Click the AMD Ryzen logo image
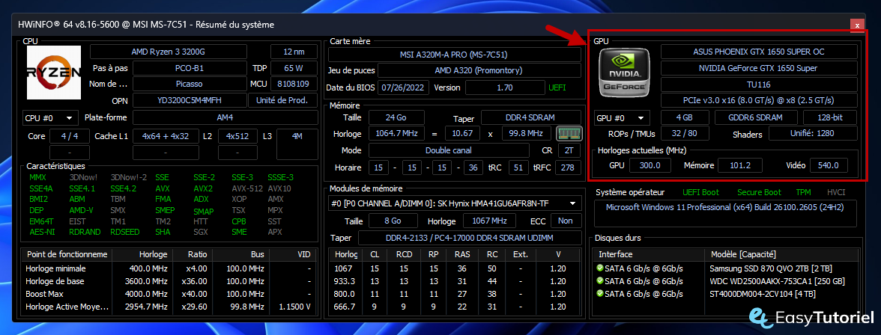Screen dimensions: 881x335 coord(54,73)
